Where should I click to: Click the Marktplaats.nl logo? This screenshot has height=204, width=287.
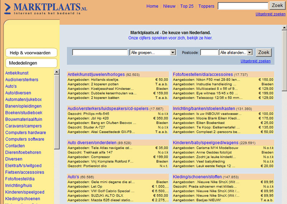[47, 8]
